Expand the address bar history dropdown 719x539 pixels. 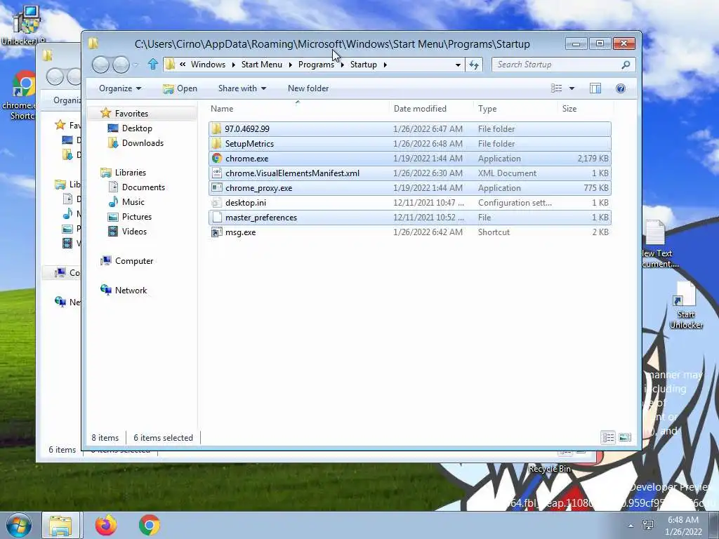click(458, 65)
